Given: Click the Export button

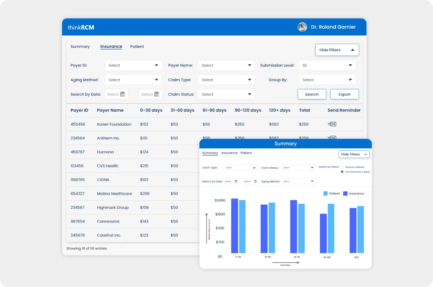Looking at the screenshot, I should (344, 94).
